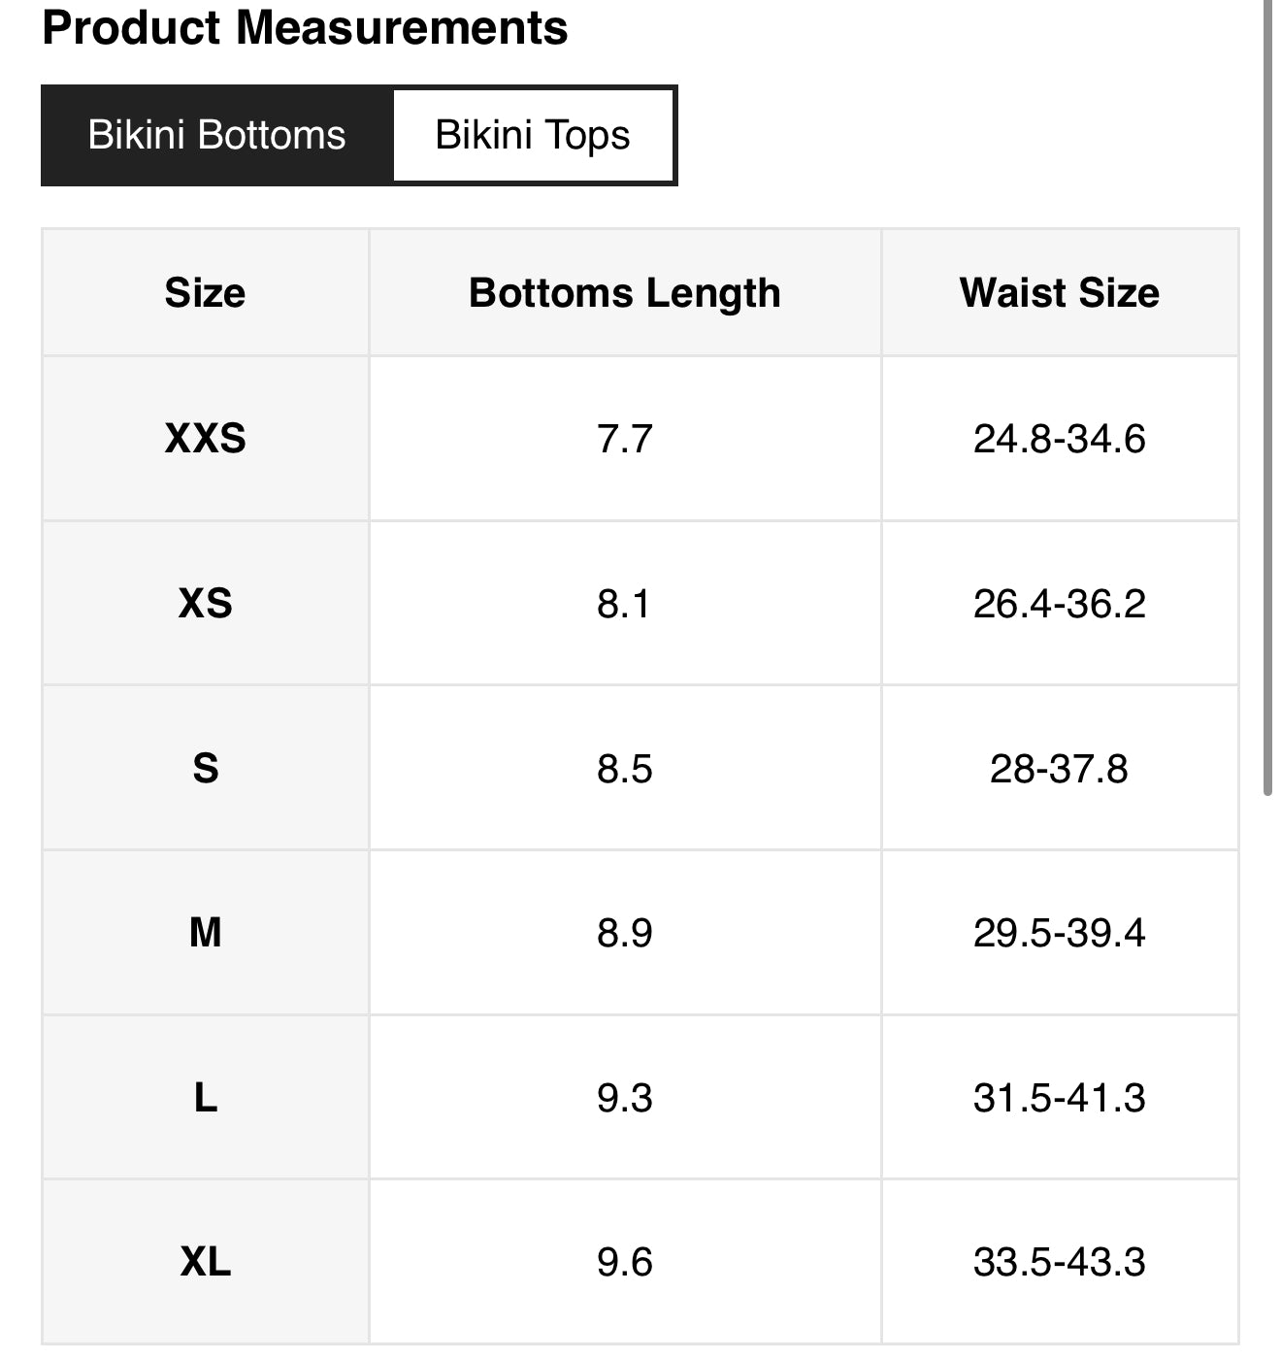The image size is (1281, 1359).
Task: Click the Size column header
Action: pyautogui.click(x=205, y=293)
